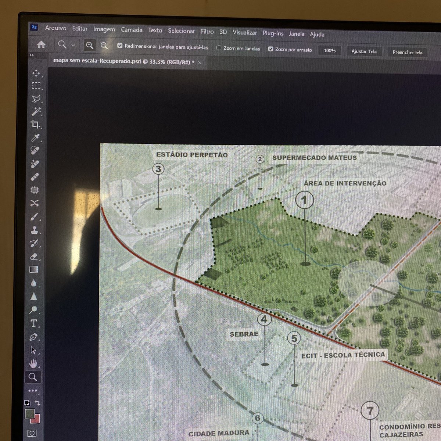Open the Visualizar menu
The width and height of the screenshot is (441, 441).
pos(245,32)
